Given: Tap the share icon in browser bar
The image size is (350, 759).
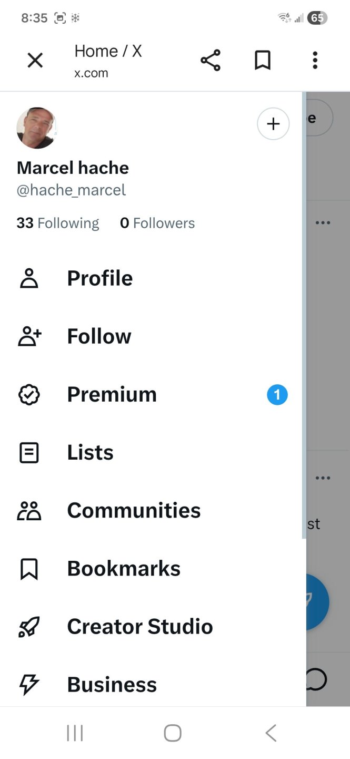Looking at the screenshot, I should coord(211,61).
